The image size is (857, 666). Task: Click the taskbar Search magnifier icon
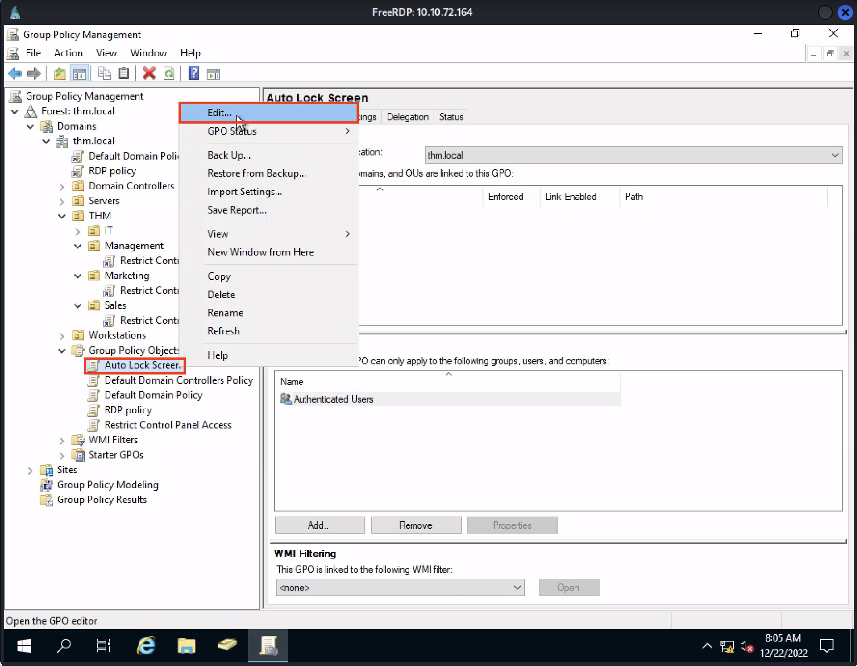coord(64,646)
